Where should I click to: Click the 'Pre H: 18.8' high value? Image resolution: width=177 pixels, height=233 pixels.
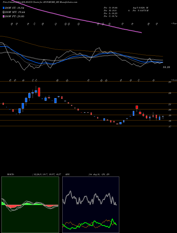110,10
